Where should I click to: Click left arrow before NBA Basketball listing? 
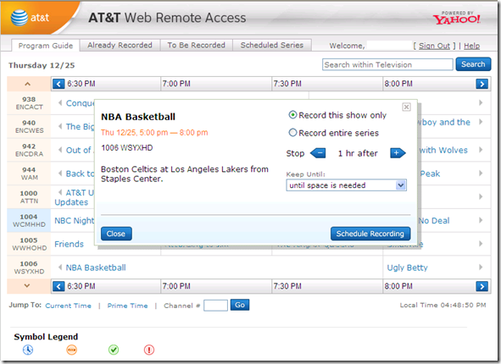click(x=60, y=267)
